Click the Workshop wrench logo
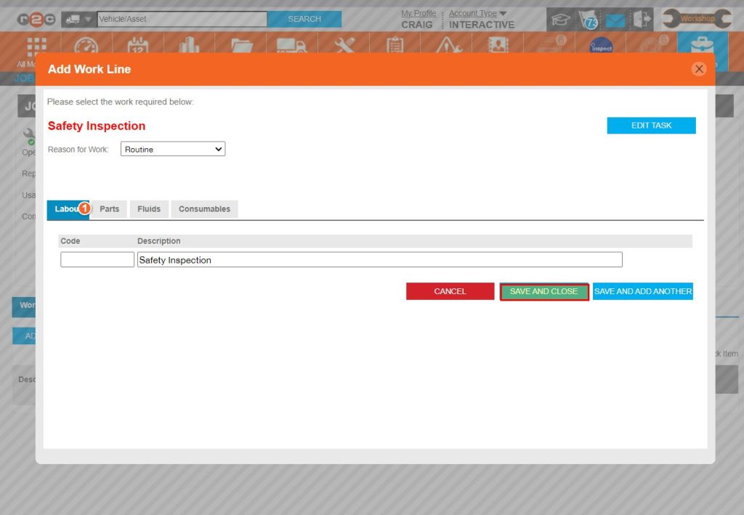 coord(696,18)
